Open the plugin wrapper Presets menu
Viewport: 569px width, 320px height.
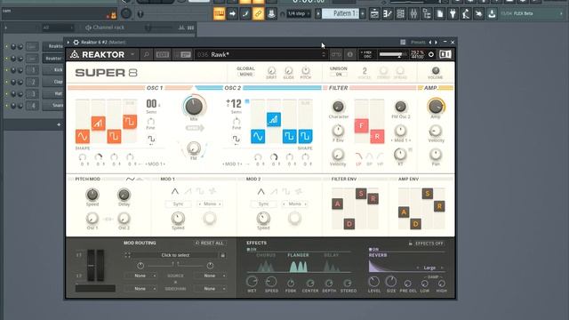[x=418, y=42]
